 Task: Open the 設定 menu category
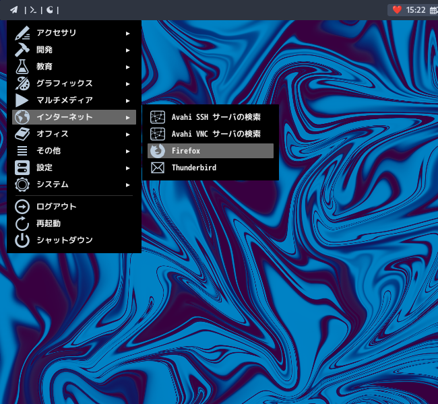74,168
